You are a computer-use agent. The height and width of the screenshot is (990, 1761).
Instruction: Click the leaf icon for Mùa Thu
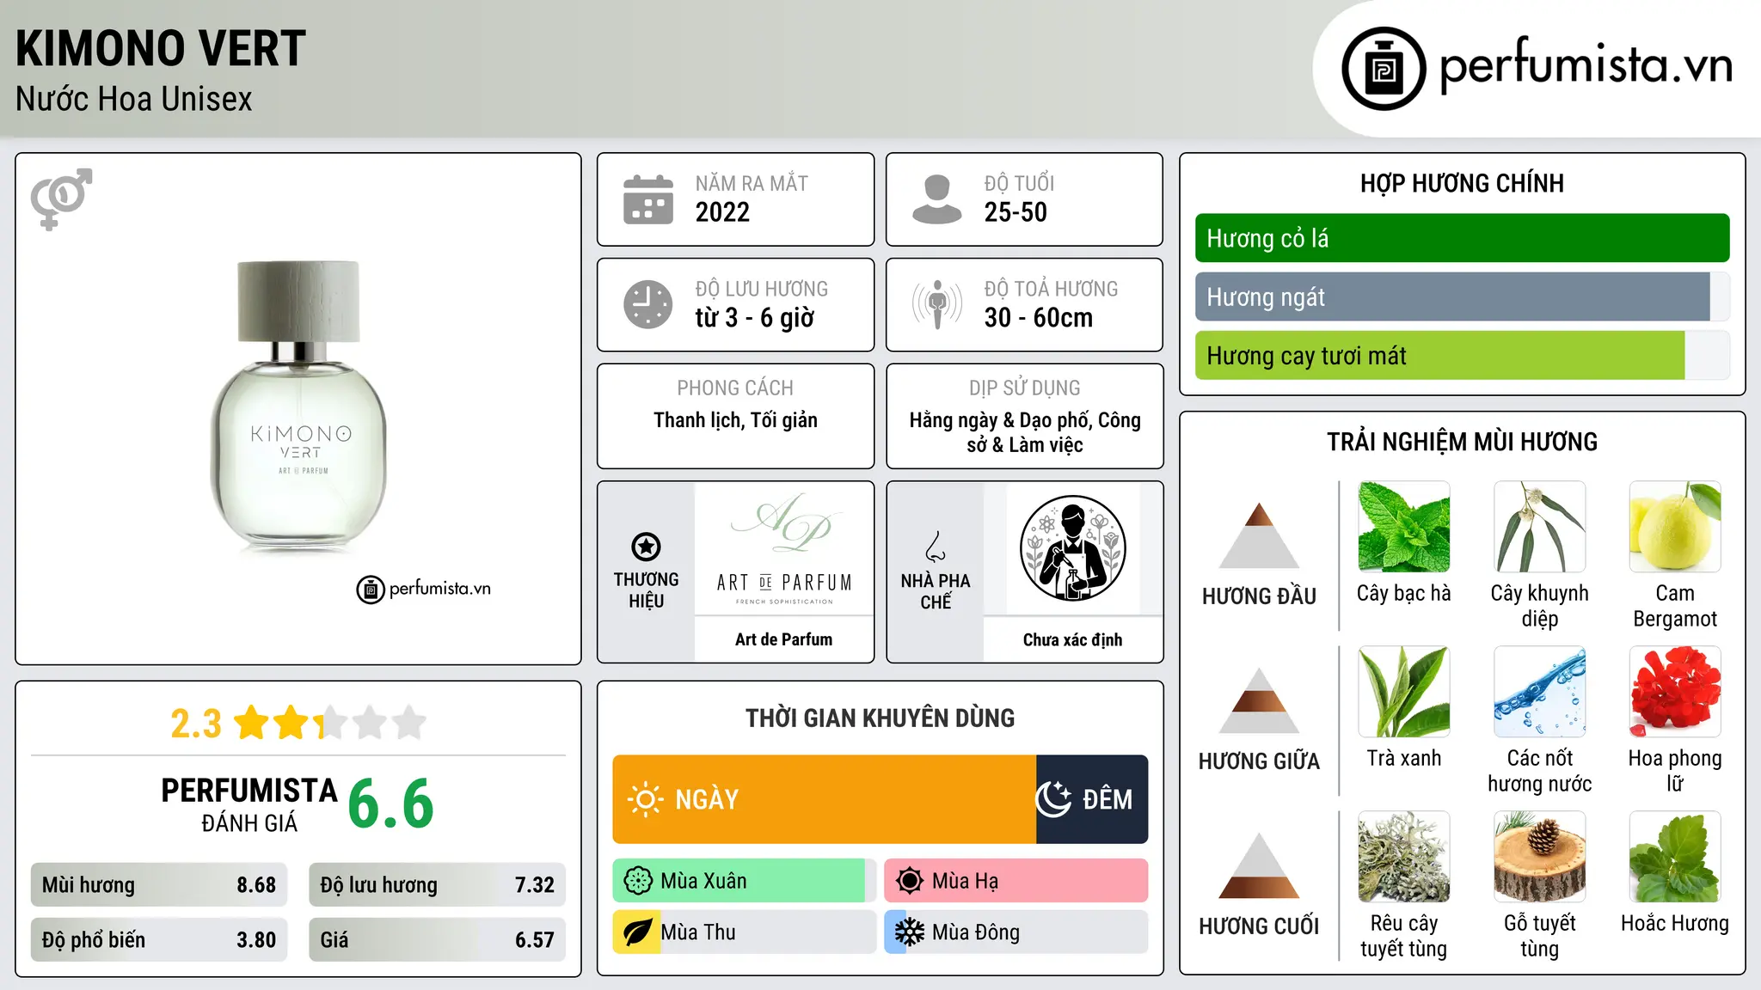637,932
